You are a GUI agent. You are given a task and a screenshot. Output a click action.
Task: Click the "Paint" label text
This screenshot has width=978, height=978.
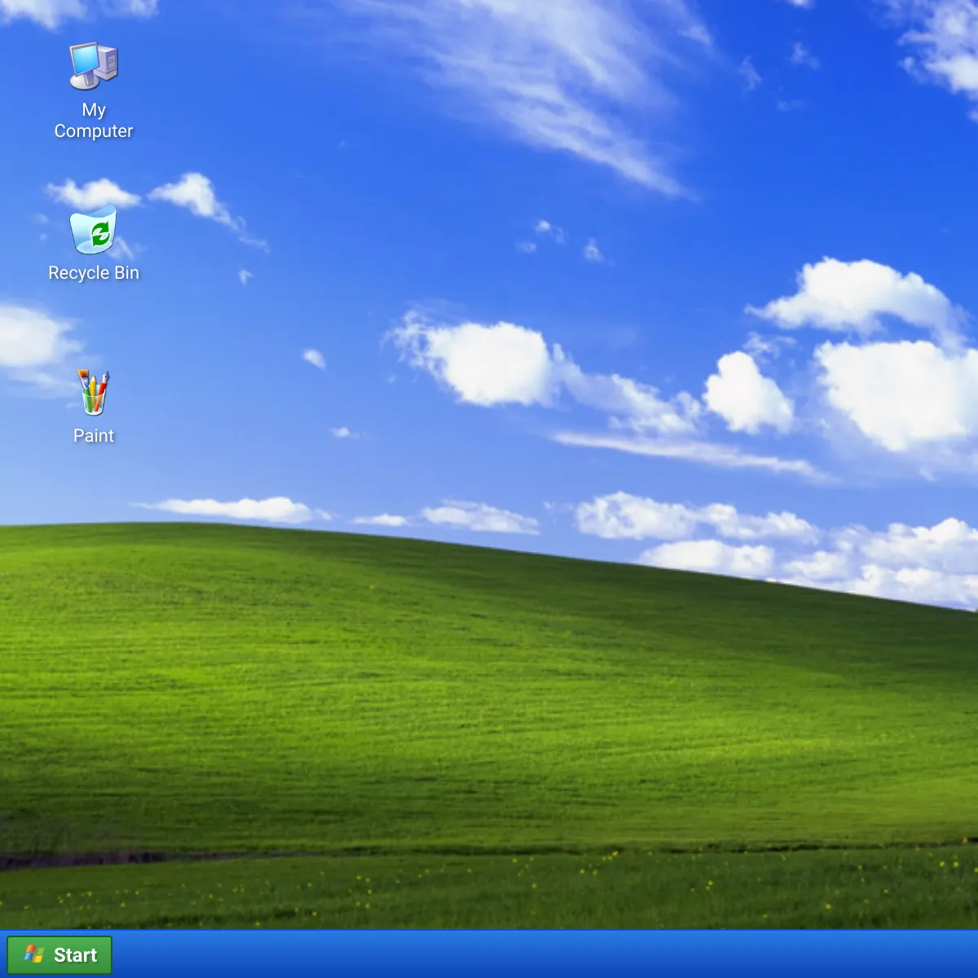pyautogui.click(x=93, y=435)
